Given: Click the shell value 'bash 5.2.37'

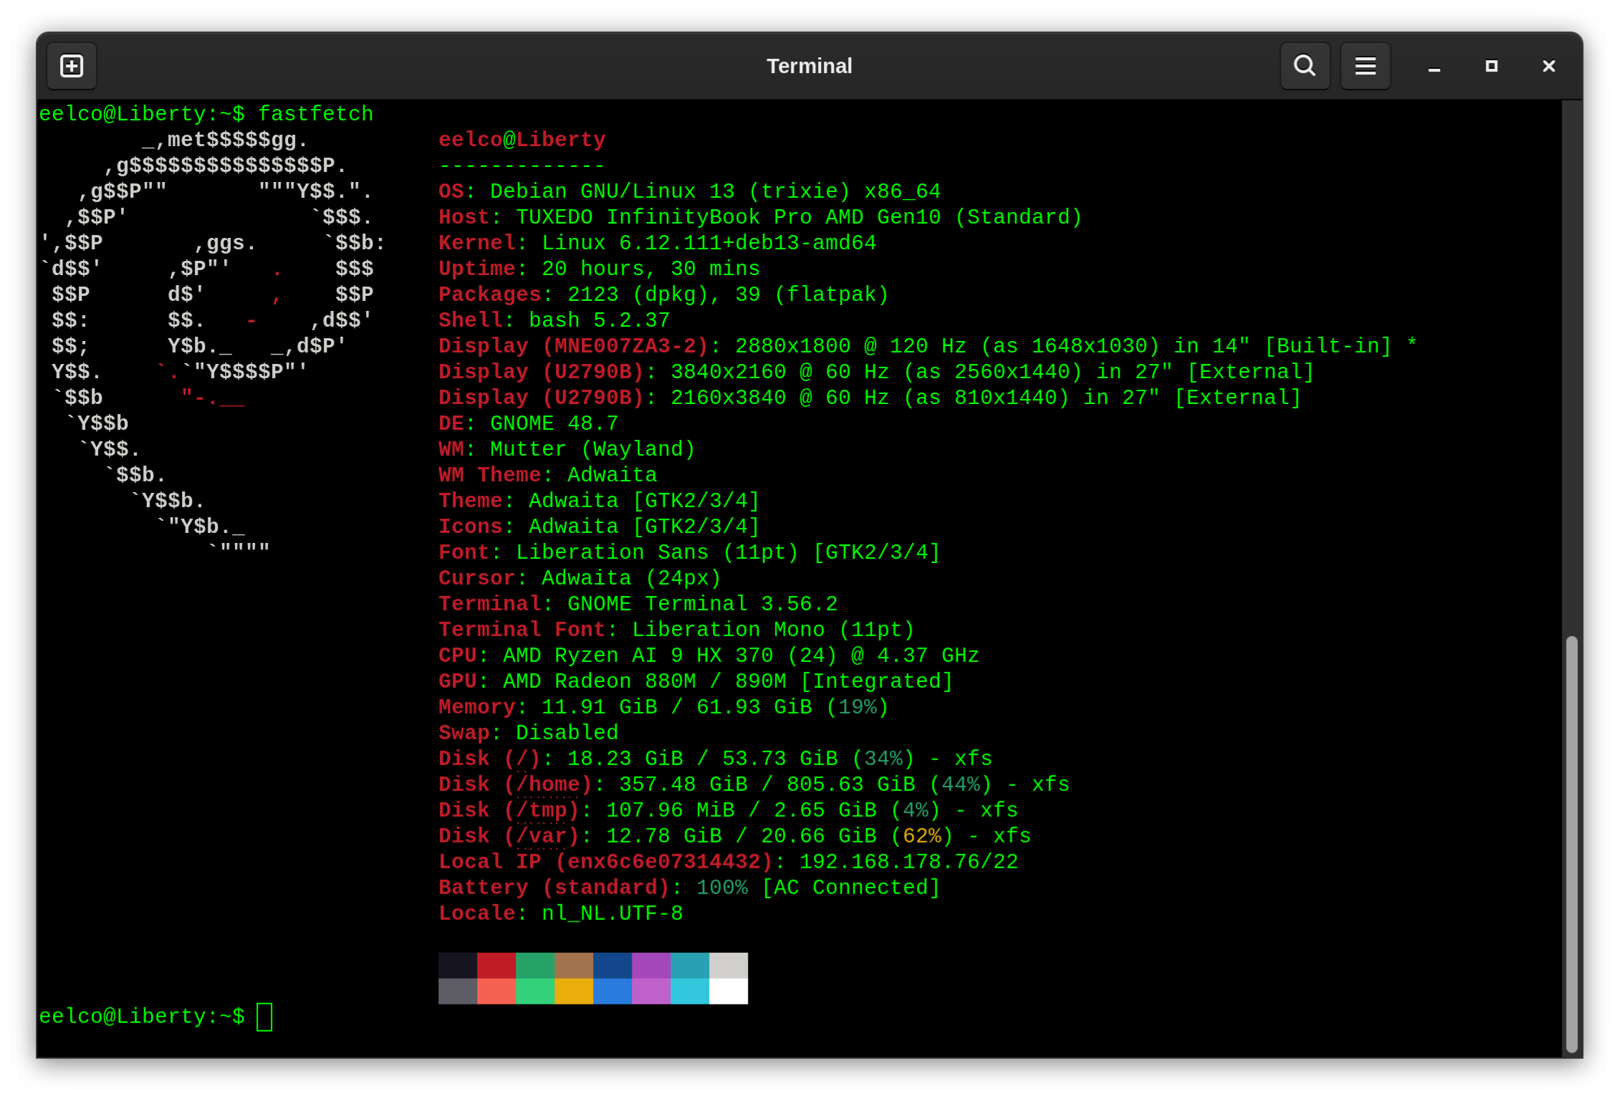Looking at the screenshot, I should pyautogui.click(x=599, y=320).
